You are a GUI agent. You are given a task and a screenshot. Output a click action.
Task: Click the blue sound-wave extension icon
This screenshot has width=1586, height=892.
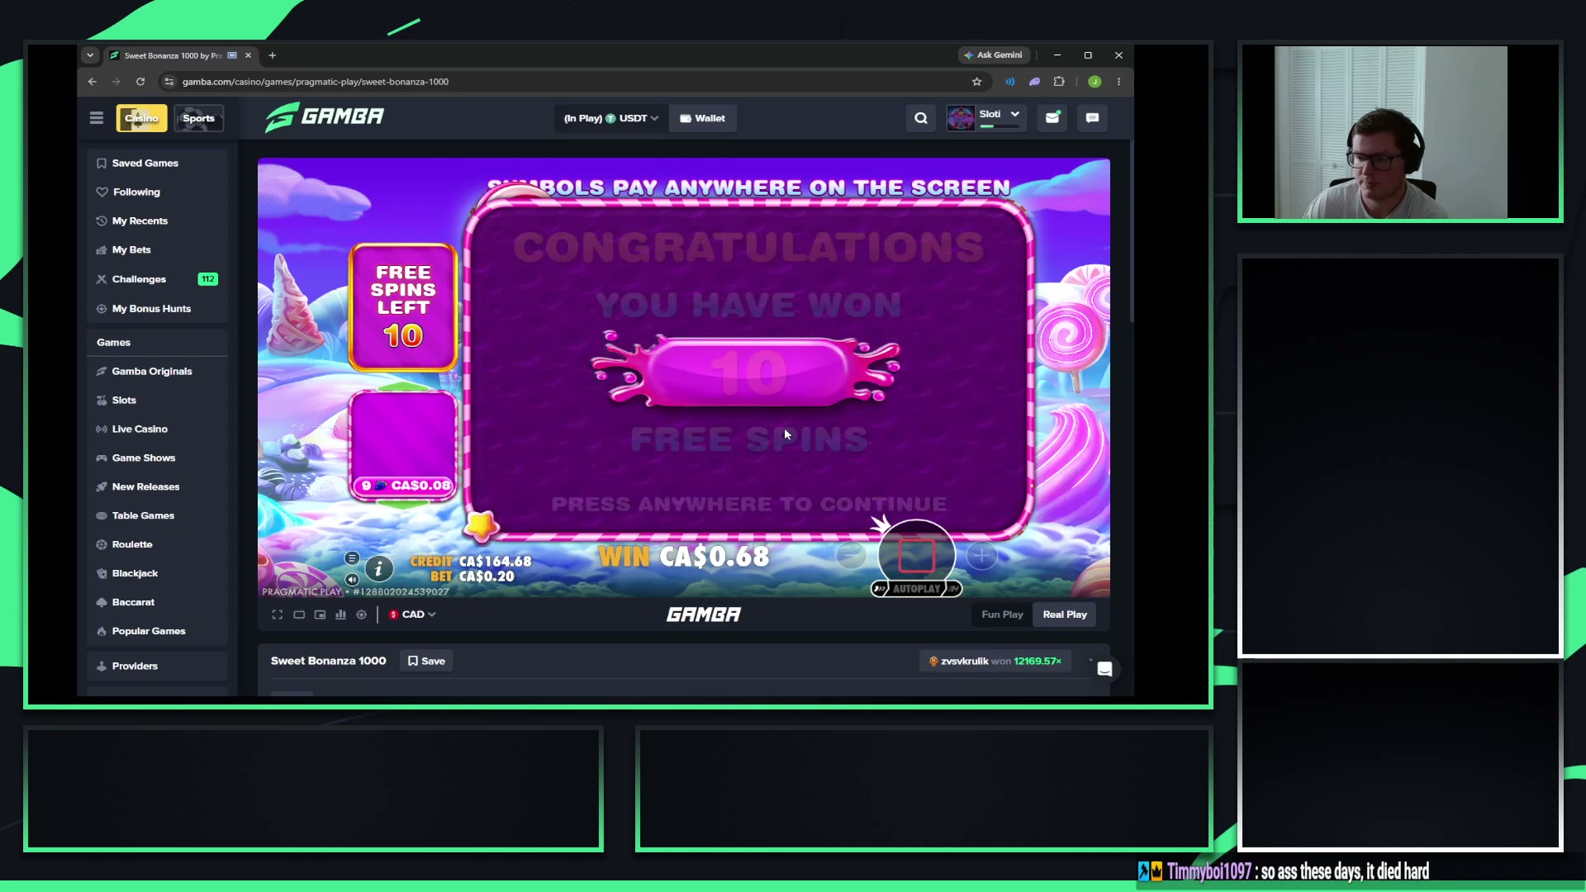coord(1010,82)
